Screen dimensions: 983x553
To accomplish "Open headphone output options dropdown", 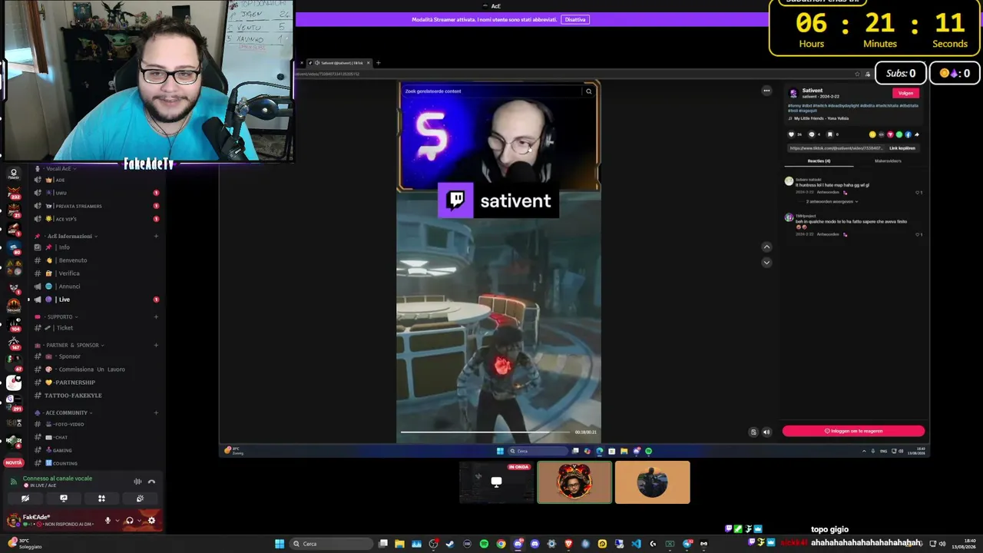I will 138,520.
